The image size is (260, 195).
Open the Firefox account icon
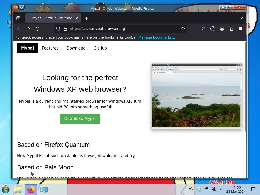point(222,29)
